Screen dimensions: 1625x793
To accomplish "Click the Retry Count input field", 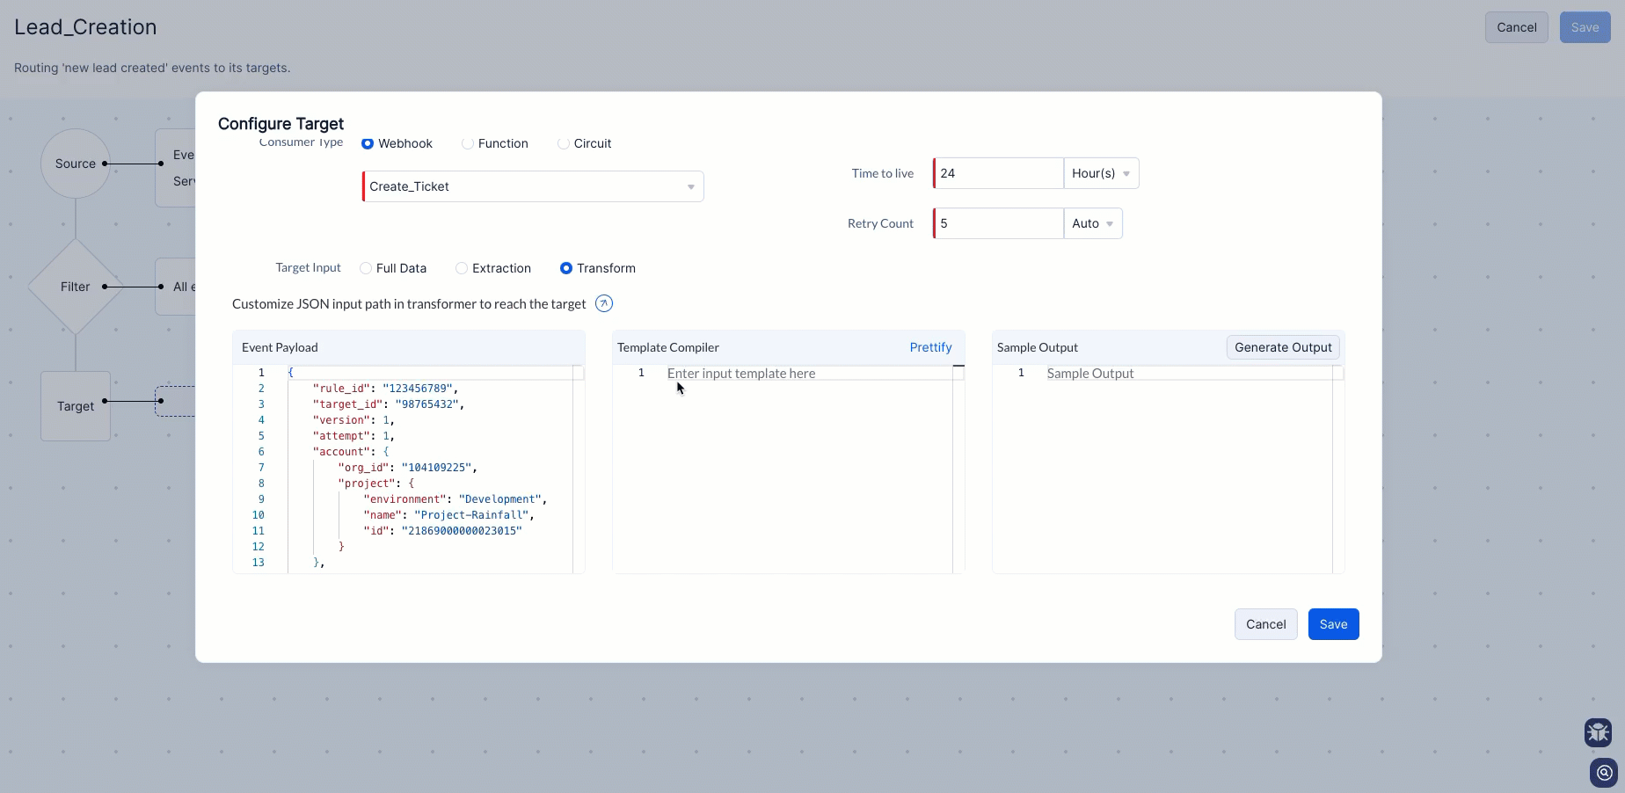I will coord(998,223).
